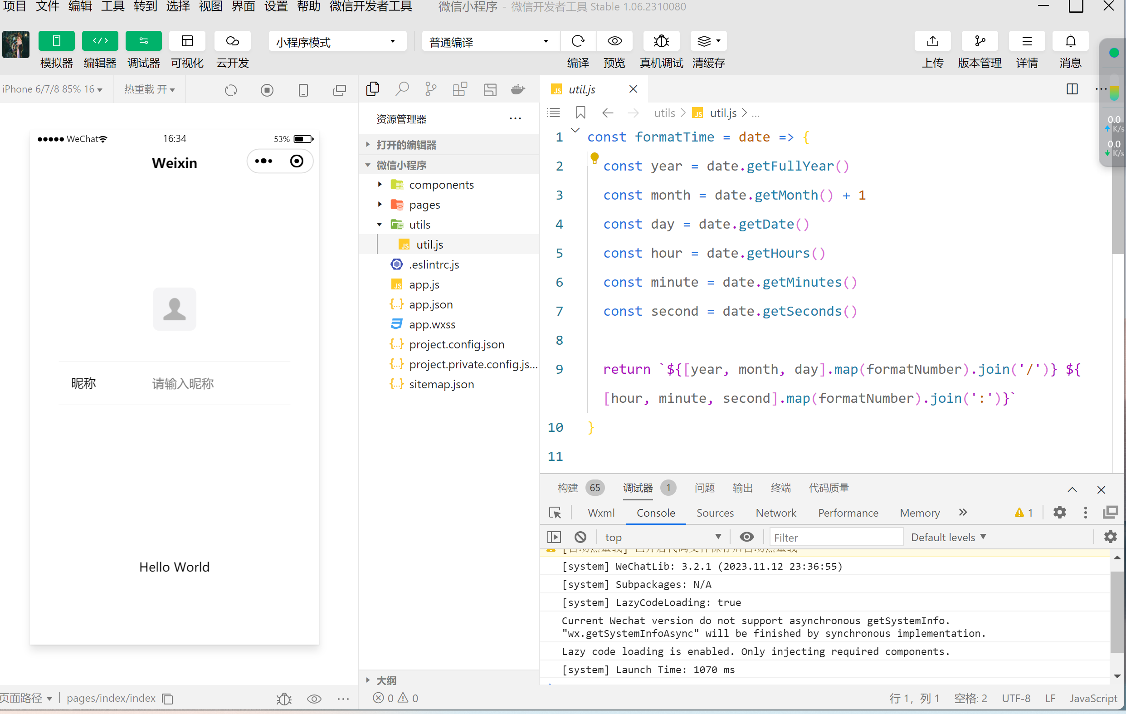Open version management branch icon
Viewport: 1126px width, 714px height.
click(979, 41)
